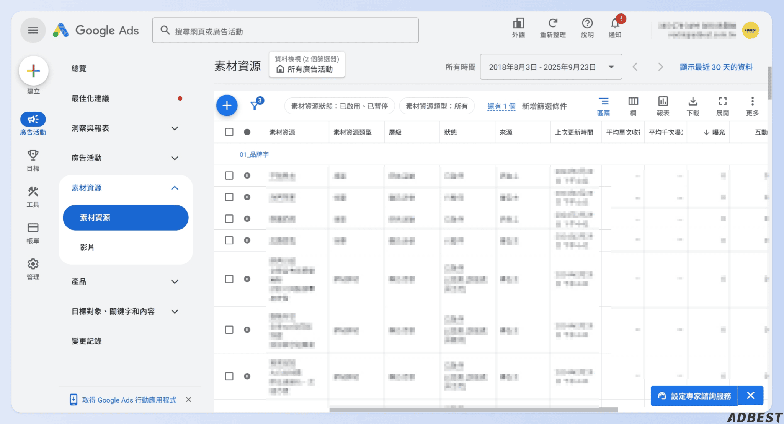
Task: Click the blue plus button to add asset
Action: click(x=227, y=106)
